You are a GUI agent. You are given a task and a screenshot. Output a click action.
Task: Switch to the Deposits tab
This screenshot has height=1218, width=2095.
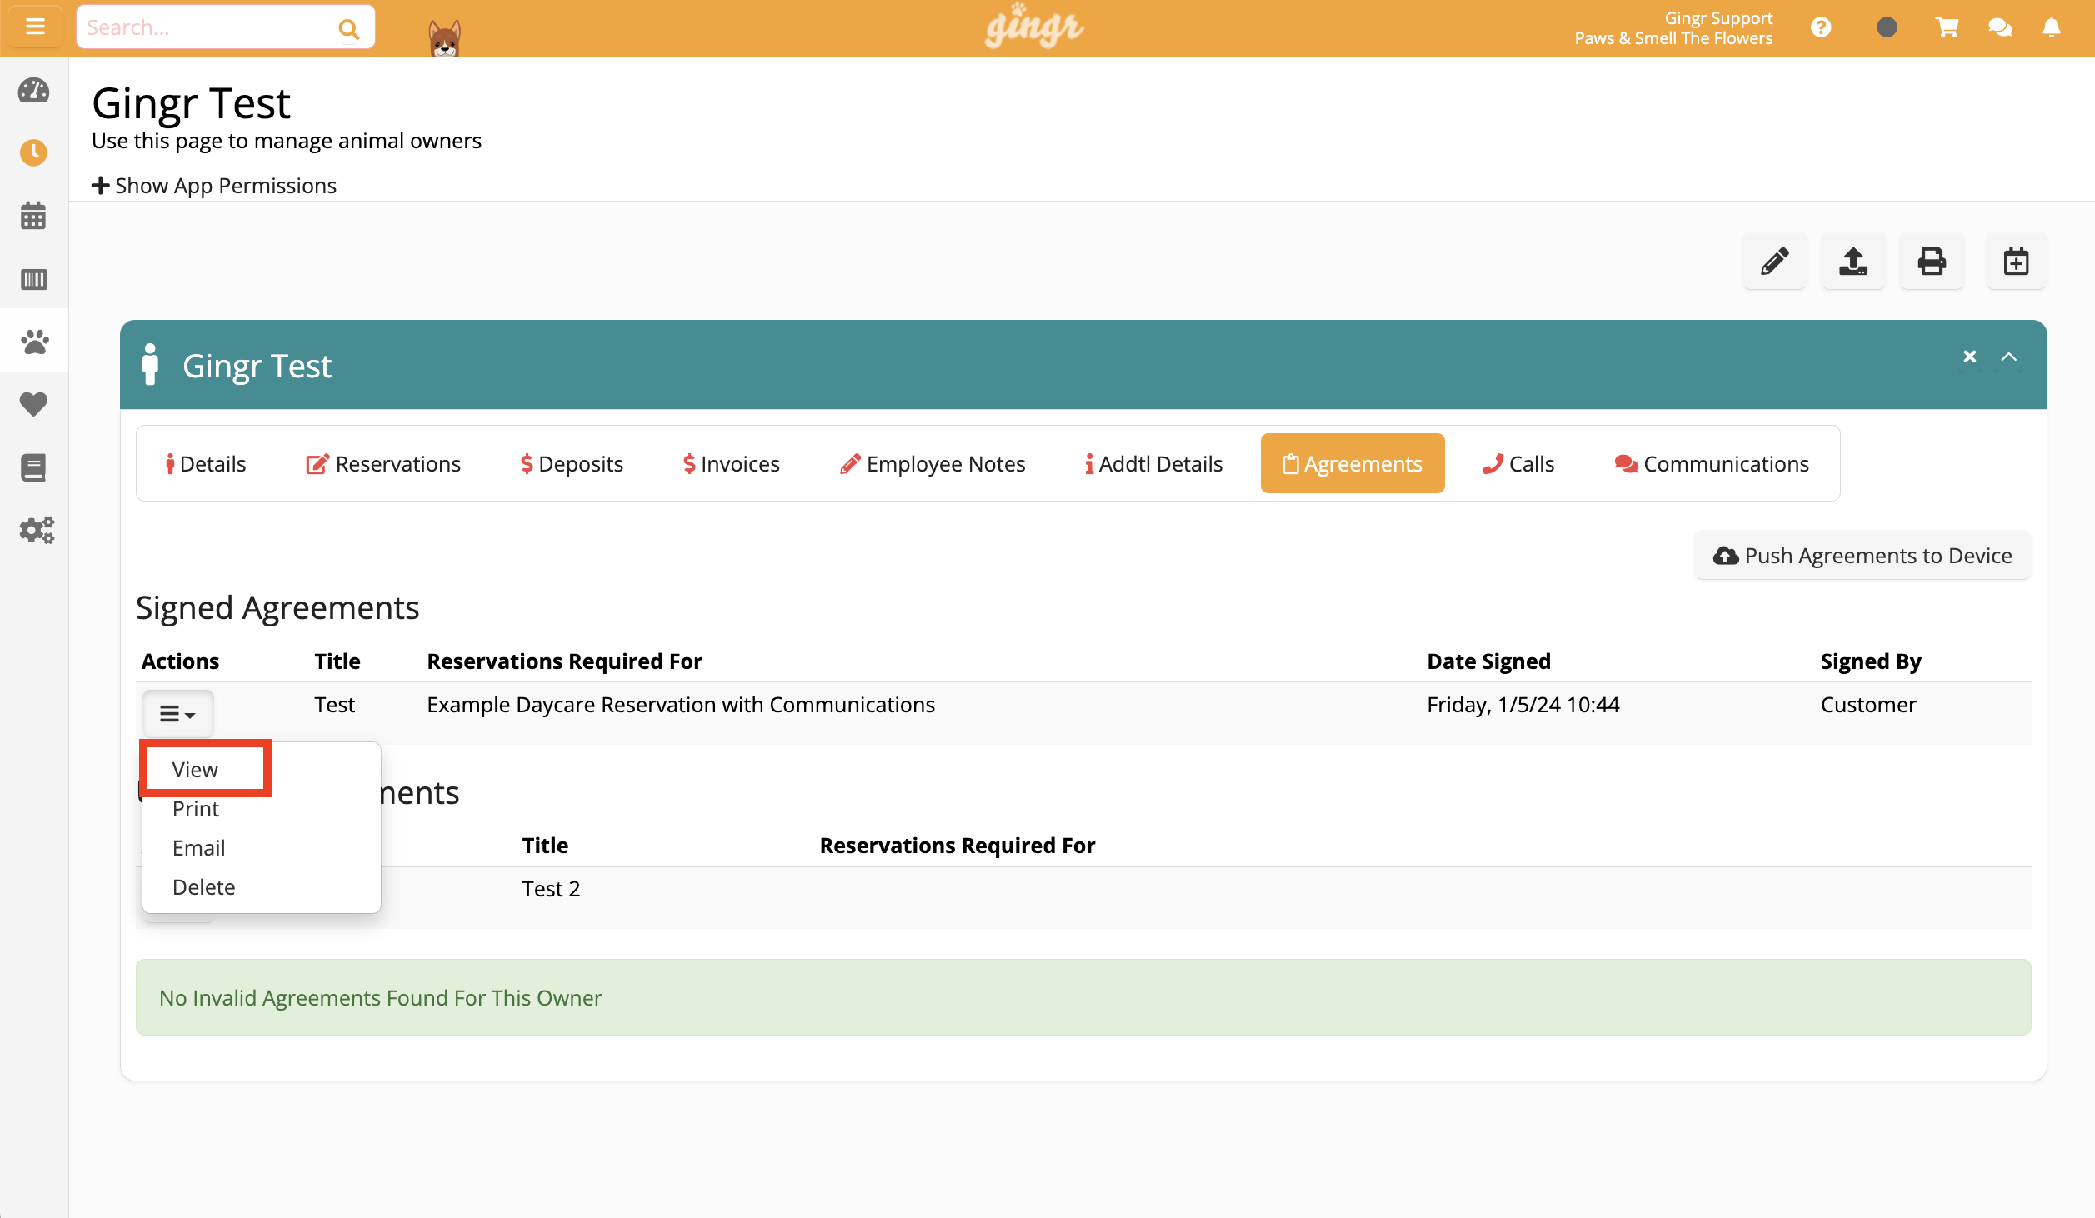coord(572,463)
